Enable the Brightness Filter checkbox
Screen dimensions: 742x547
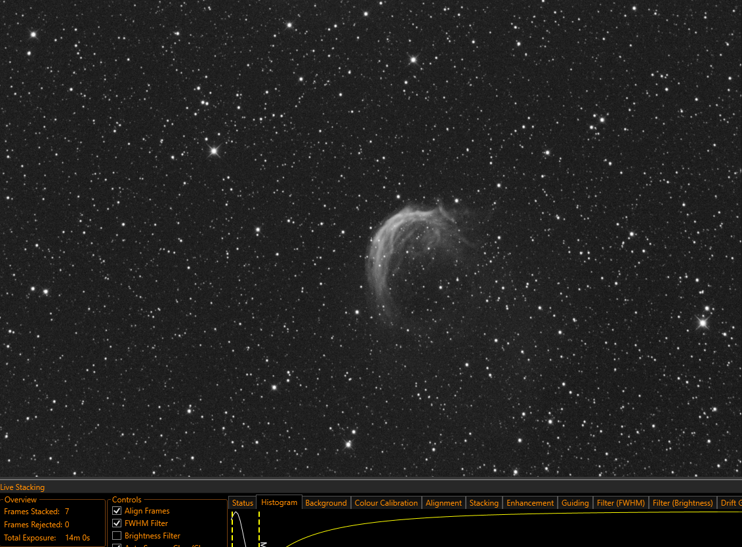tap(117, 536)
